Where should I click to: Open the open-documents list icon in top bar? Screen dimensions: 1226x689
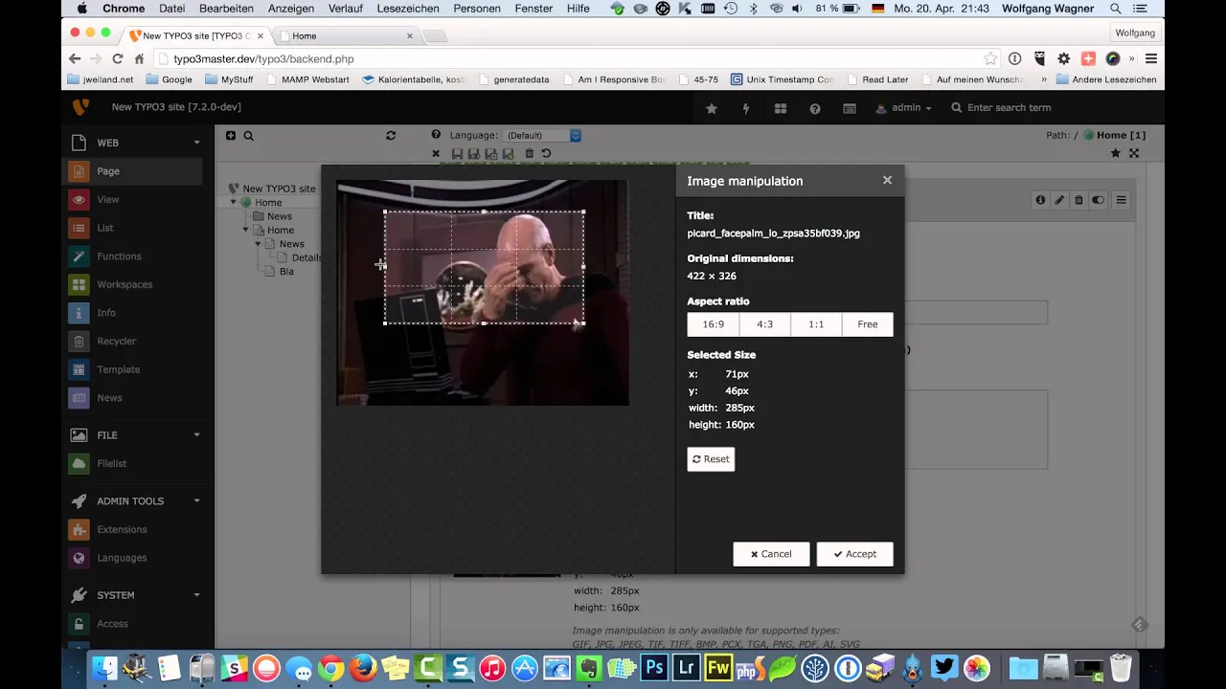pyautogui.click(x=850, y=108)
